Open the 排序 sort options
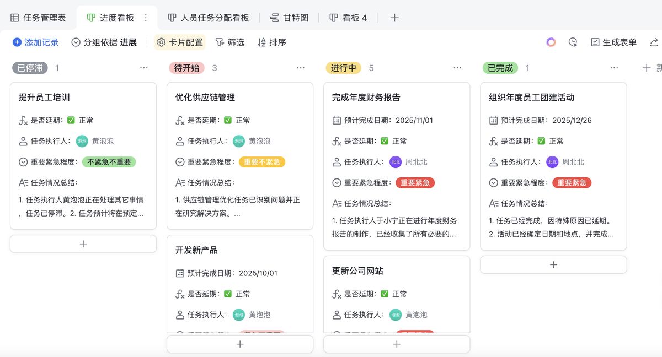This screenshot has height=357, width=662. click(272, 42)
